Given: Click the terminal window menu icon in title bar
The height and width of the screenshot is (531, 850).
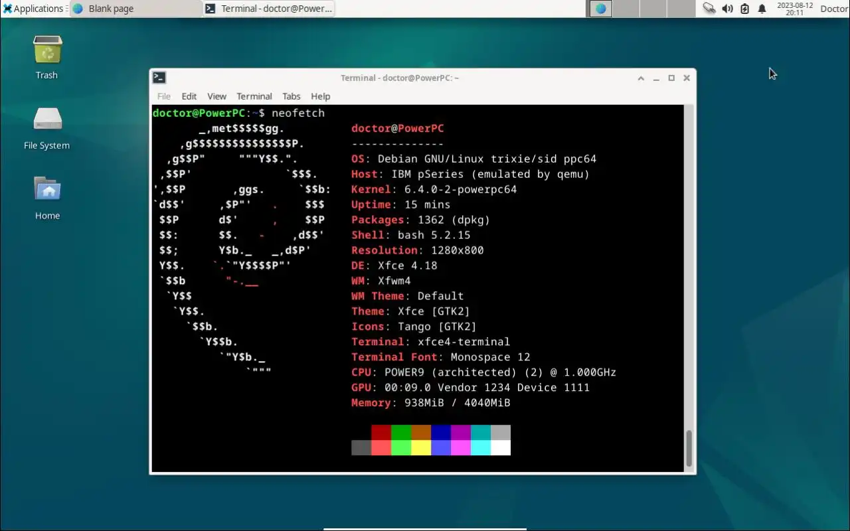Looking at the screenshot, I should pyautogui.click(x=159, y=78).
